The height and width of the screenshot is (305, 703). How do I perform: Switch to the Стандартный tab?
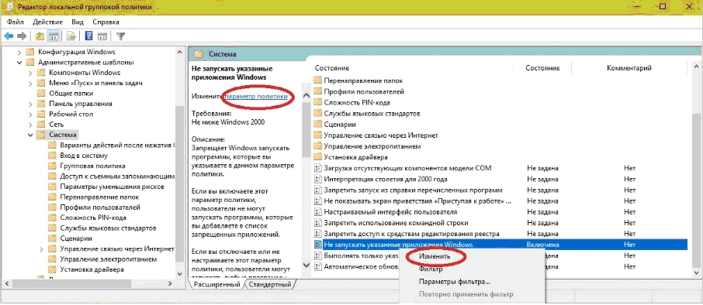point(270,285)
